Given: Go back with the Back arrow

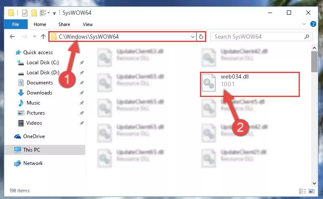Looking at the screenshot, I should (12, 37).
